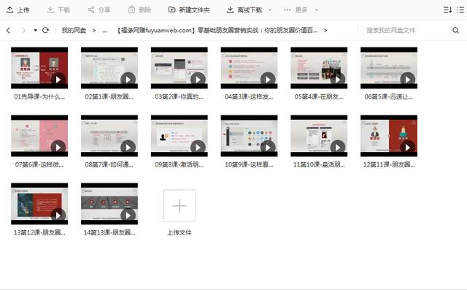Play the 03第2课 video
Viewport: 467px width, 290px height.
(198, 80)
